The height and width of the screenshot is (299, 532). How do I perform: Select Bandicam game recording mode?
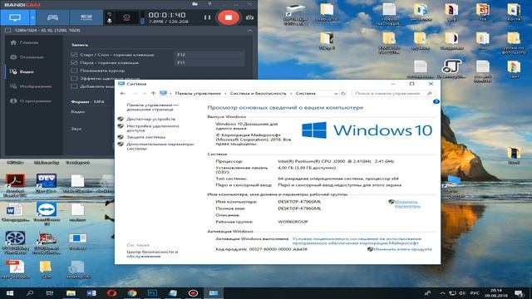(52, 17)
